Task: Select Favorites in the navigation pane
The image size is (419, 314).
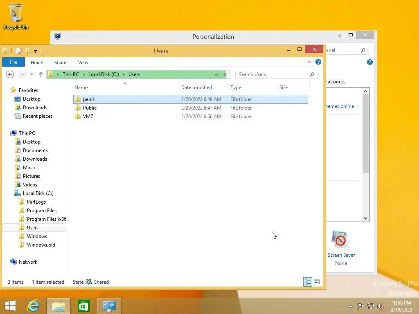Action: [x=28, y=90]
